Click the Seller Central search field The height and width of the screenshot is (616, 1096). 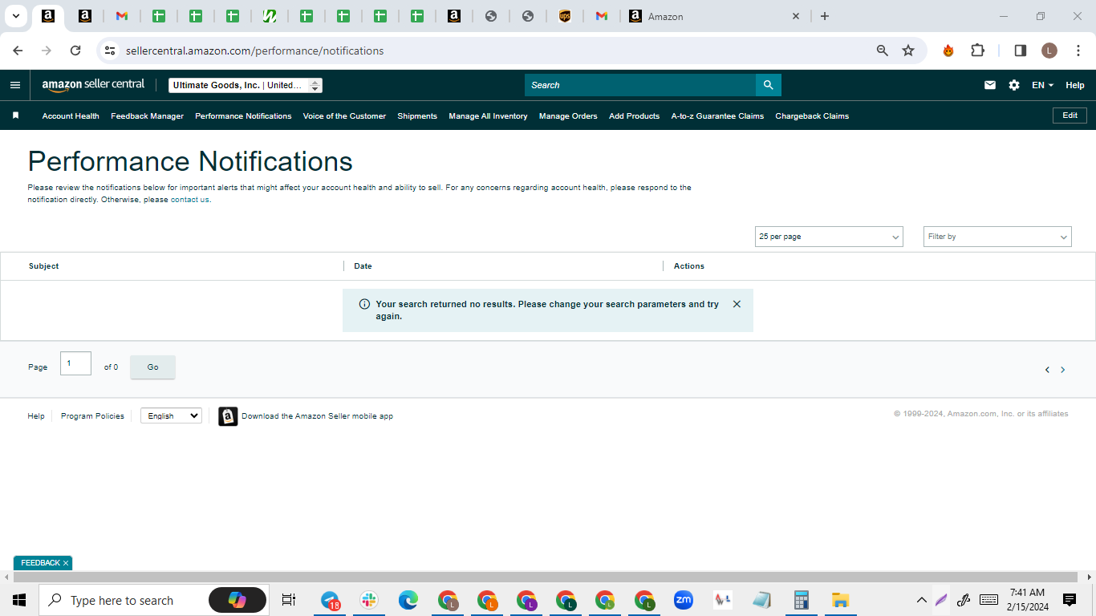click(x=640, y=85)
